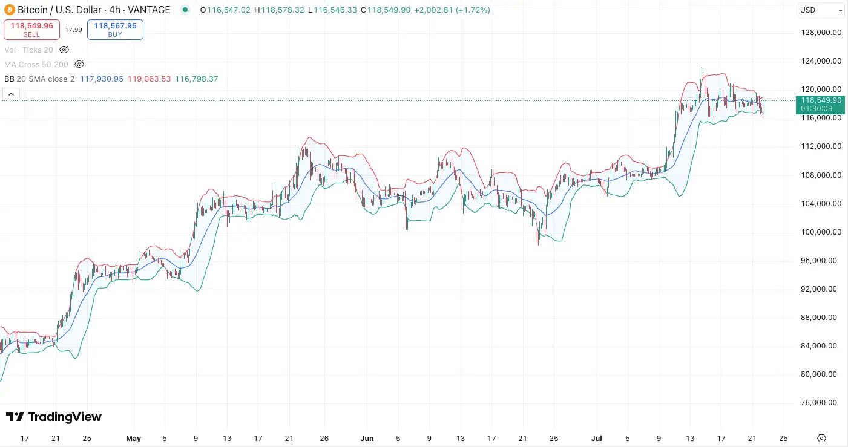848x447 pixels.
Task: Open chart settings hexagon icon at bottom right
Action: tap(821, 438)
